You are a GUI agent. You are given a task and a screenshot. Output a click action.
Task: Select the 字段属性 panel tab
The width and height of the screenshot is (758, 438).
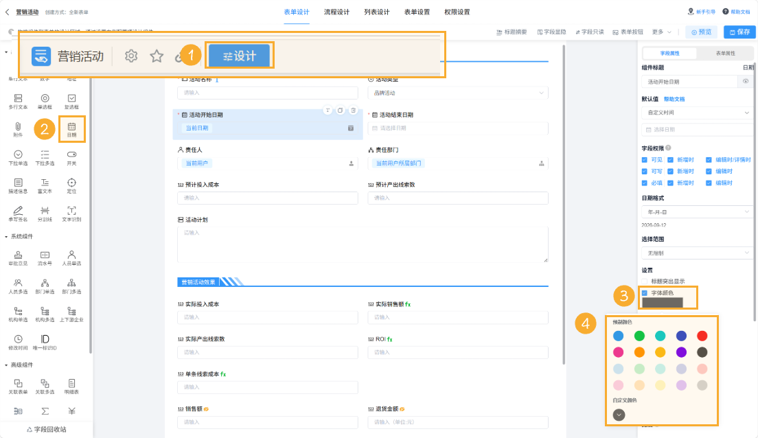coord(669,53)
